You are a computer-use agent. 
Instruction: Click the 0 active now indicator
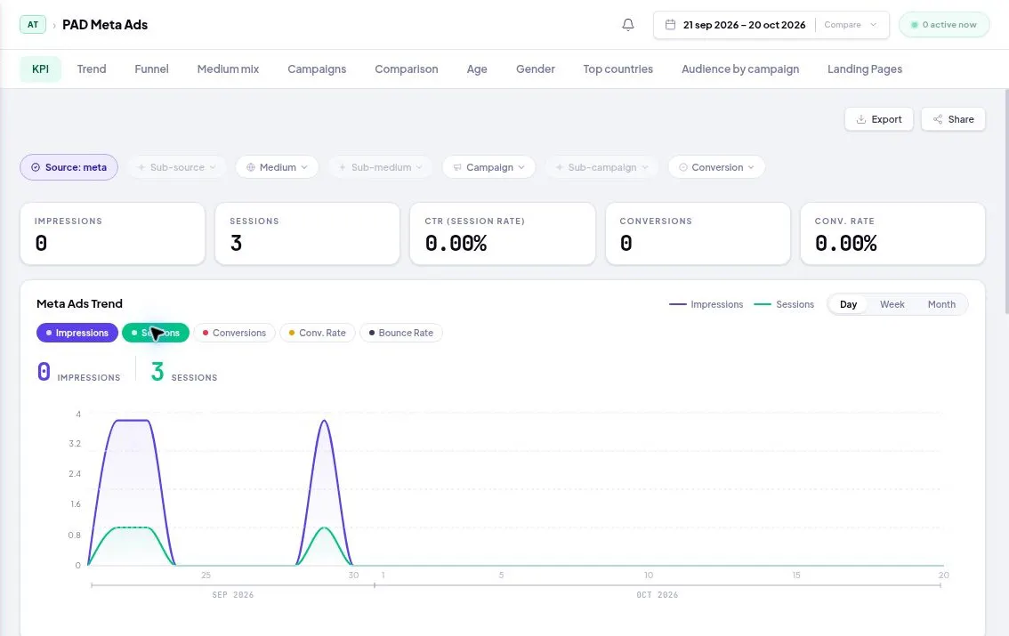(x=944, y=24)
